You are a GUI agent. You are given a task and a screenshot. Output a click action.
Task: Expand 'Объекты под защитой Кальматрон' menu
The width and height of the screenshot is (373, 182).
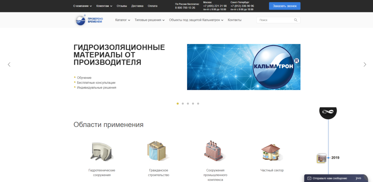pos(196,20)
